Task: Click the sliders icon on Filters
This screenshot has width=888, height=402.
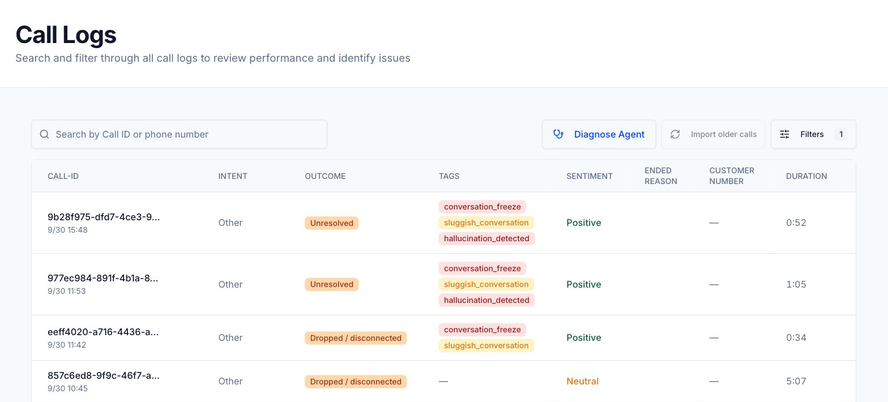Action: (784, 134)
